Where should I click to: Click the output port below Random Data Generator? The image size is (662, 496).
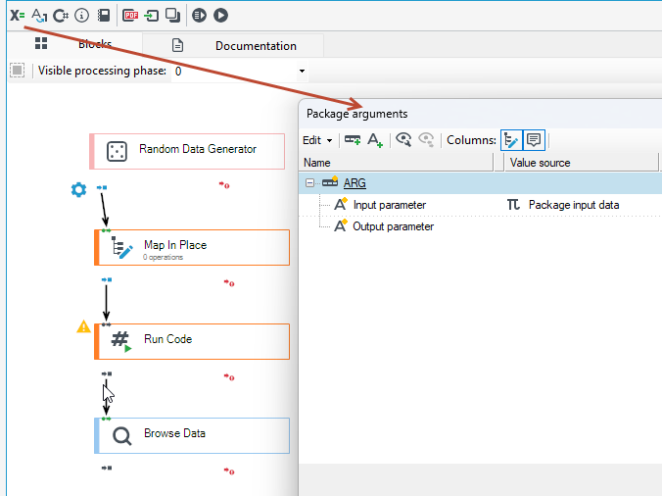click(102, 187)
